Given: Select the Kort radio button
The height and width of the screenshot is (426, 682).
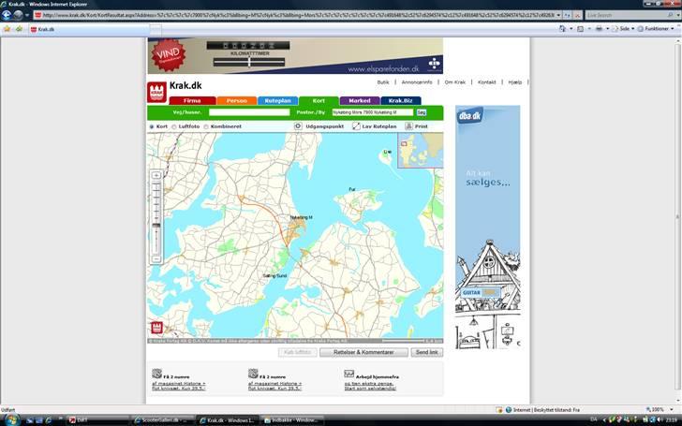Looking at the screenshot, I should tap(152, 125).
